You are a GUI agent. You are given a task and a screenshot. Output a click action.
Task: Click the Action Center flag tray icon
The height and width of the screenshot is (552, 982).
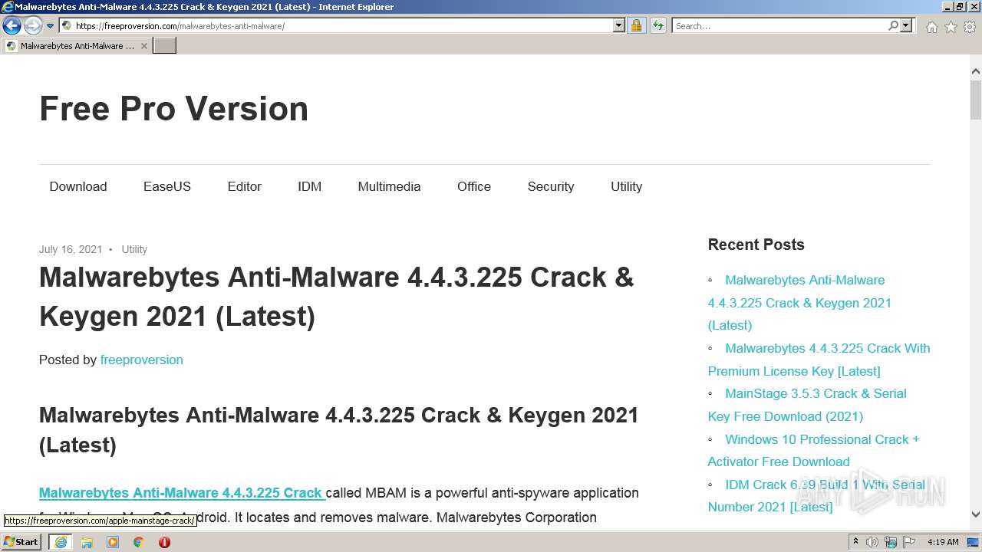(x=909, y=542)
